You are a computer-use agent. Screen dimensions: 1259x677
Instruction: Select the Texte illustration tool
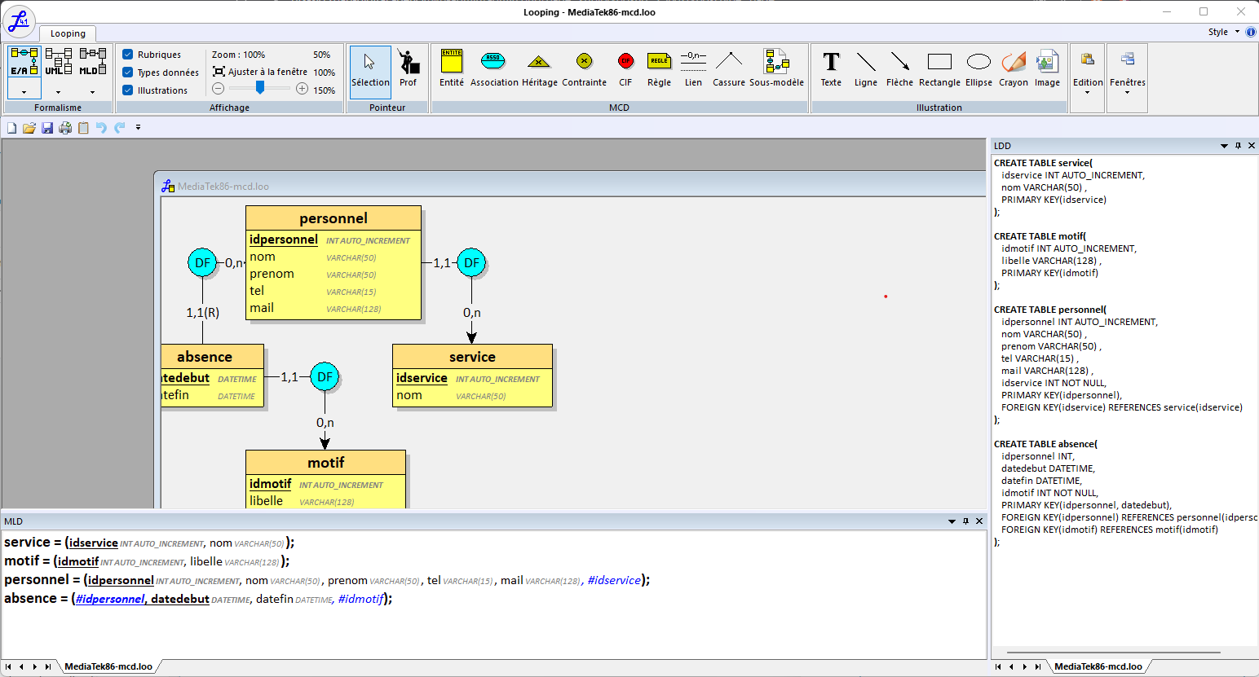(831, 68)
